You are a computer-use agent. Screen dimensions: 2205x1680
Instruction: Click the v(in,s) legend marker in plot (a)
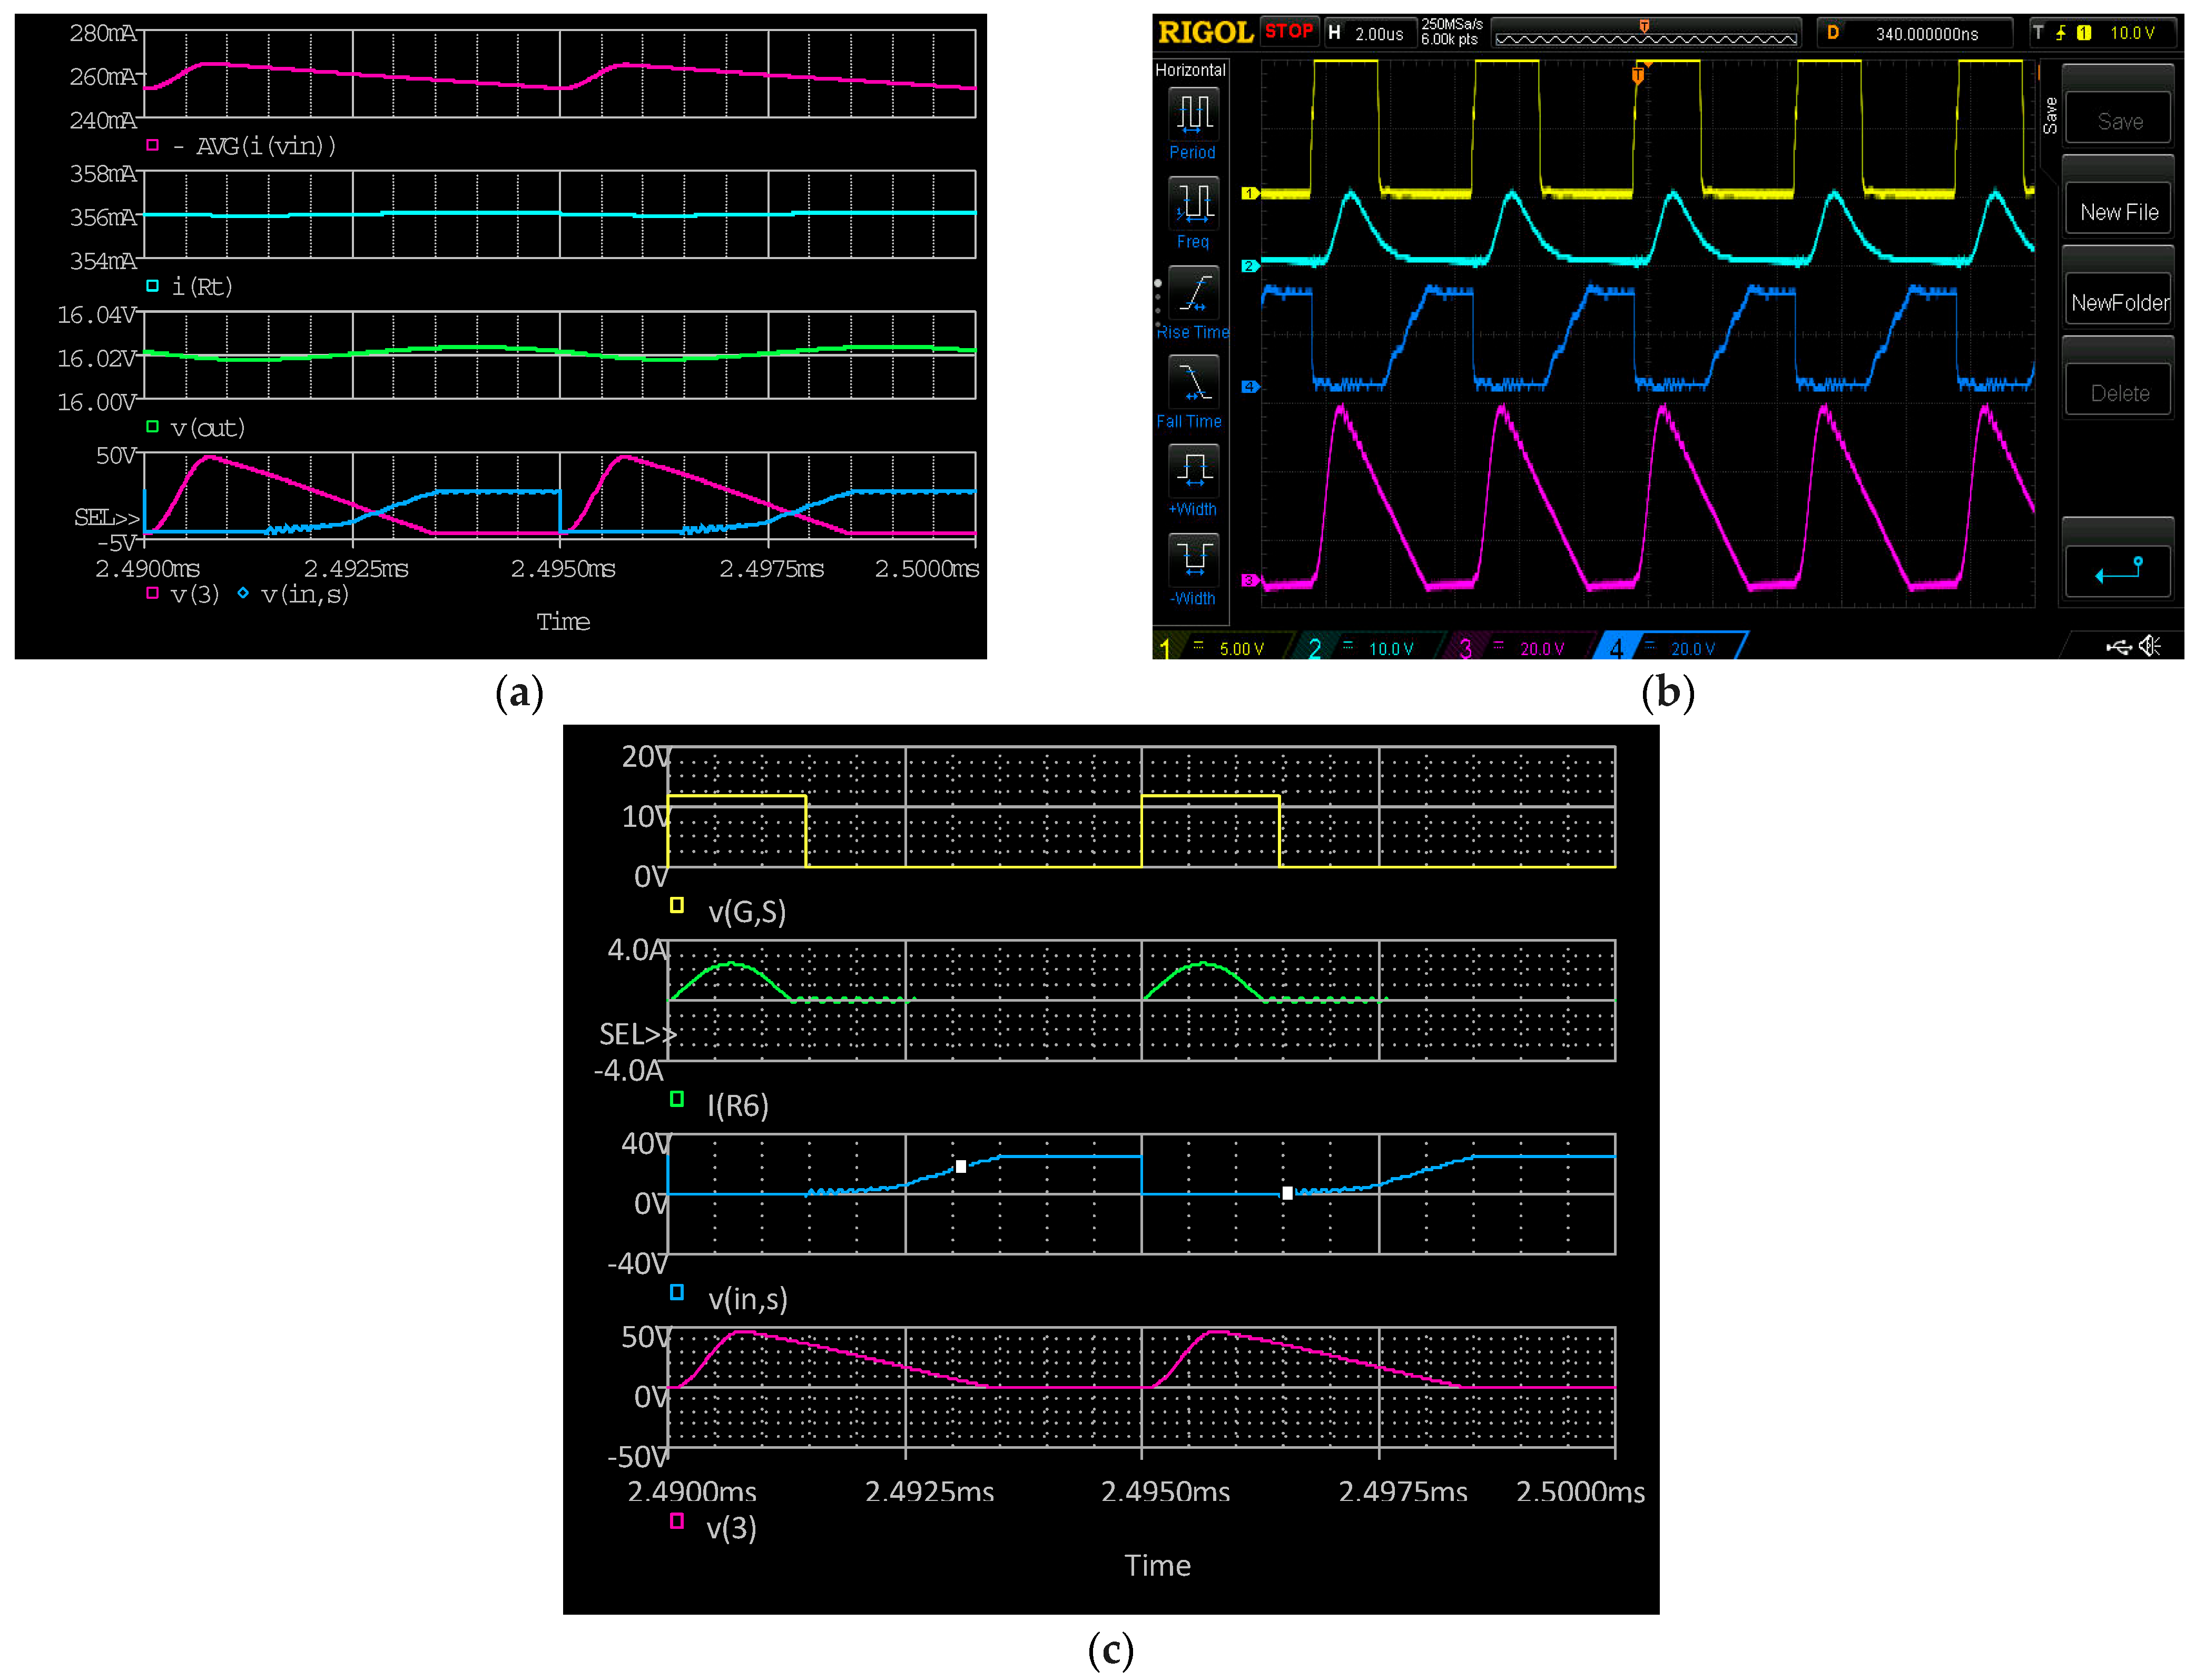(243, 593)
